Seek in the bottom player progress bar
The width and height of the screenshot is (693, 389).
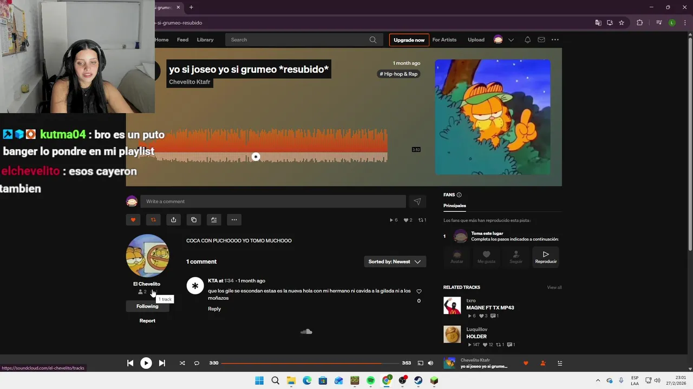tap(310, 363)
